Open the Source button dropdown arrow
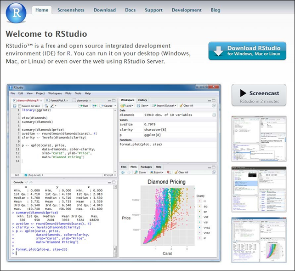 pyautogui.click(x=115, y=106)
